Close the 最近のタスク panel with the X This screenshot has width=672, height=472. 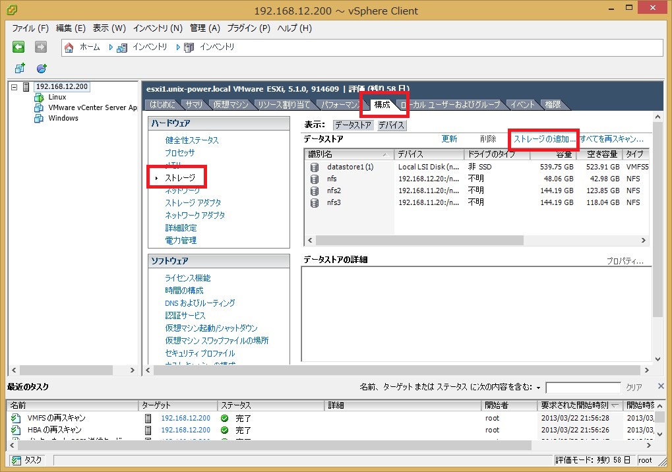(x=661, y=386)
